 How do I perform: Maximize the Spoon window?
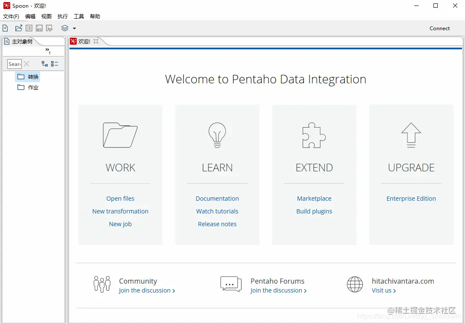click(x=436, y=6)
